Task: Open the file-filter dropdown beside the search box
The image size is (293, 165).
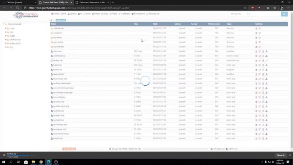Action: pyautogui.click(x=239, y=14)
